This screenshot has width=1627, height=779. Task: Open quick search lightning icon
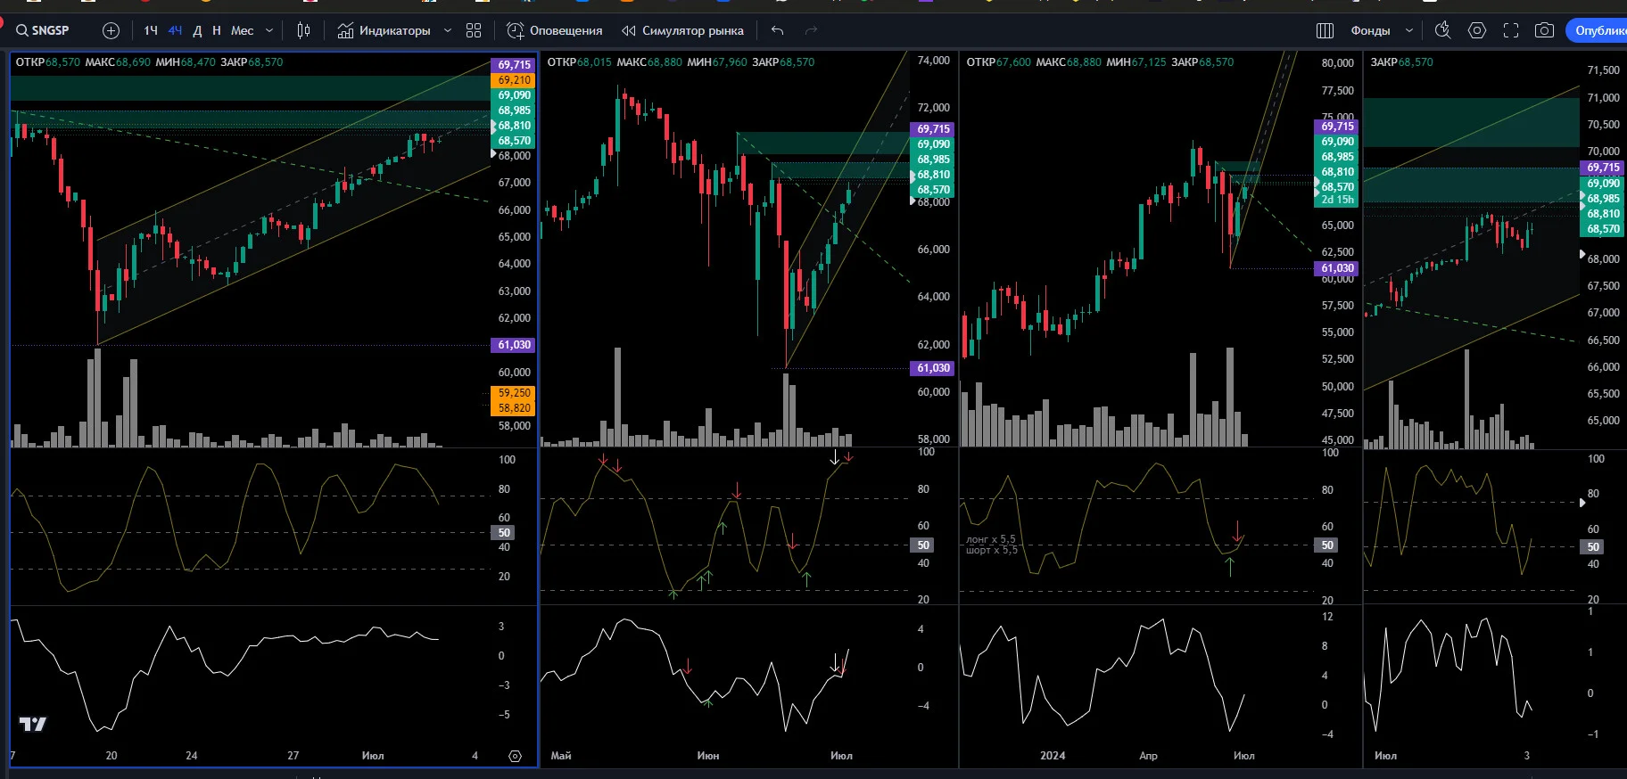click(x=1442, y=30)
